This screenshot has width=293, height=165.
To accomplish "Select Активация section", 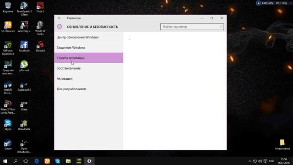I will coord(88,78).
